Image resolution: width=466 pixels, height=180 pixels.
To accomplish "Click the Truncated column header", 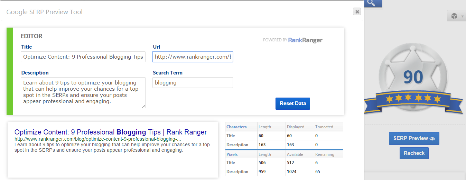I will 324,127.
